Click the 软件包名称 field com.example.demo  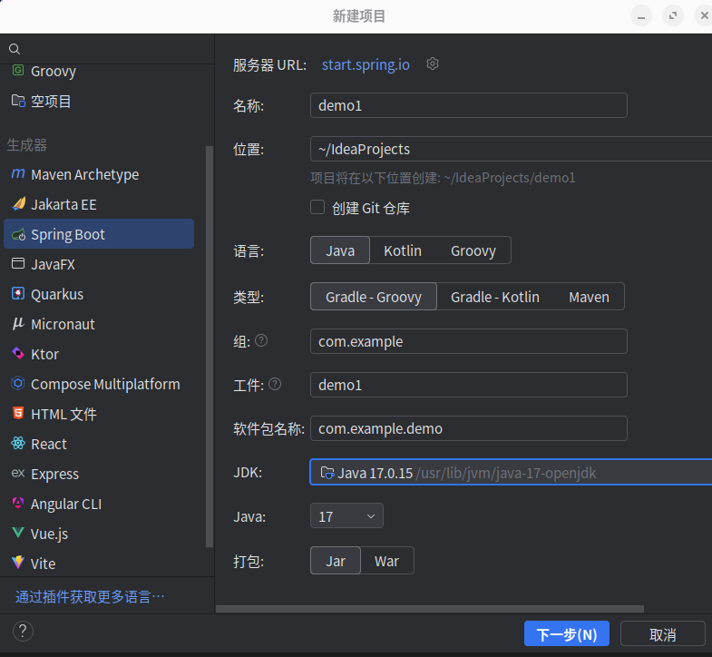[469, 428]
